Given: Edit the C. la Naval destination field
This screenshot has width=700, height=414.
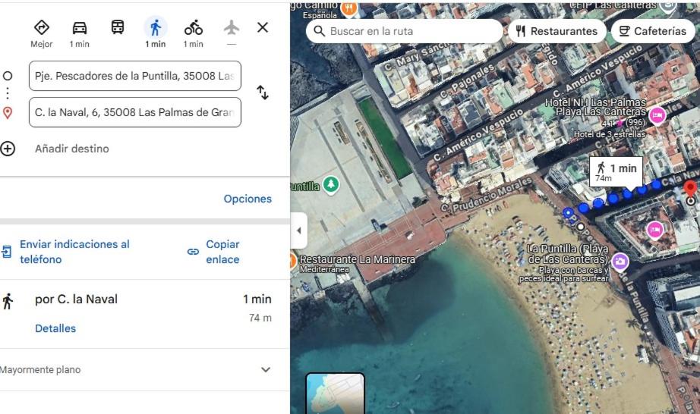Looking at the screenshot, I should 134,112.
